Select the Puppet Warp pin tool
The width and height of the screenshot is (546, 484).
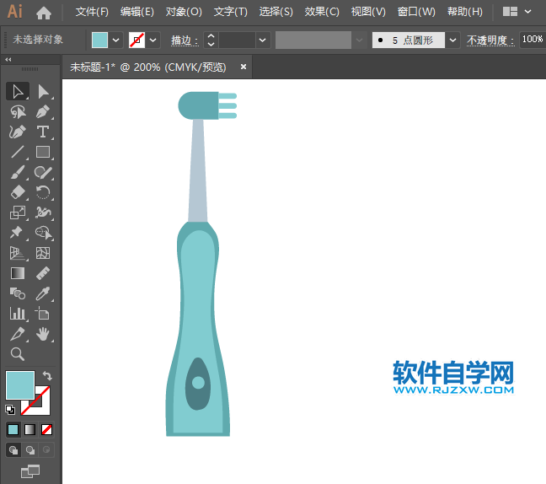(18, 233)
